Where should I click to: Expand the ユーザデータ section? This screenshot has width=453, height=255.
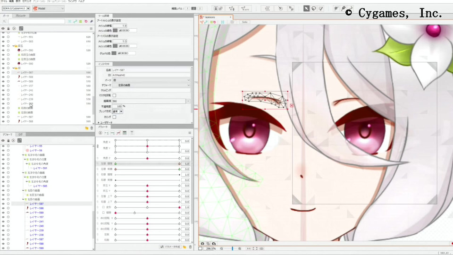tap(99, 123)
